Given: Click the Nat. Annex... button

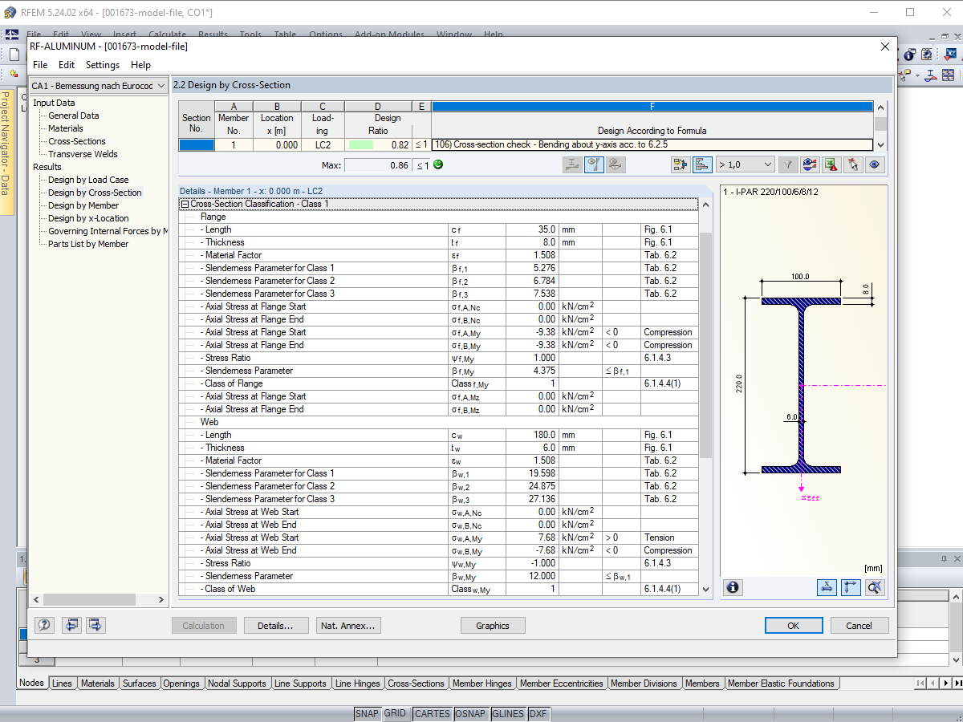Looking at the screenshot, I should [347, 626].
